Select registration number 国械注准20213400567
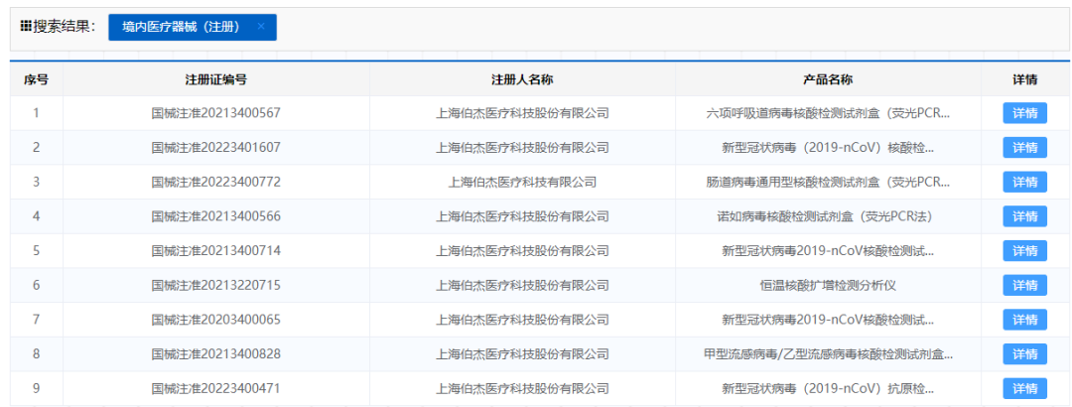The width and height of the screenshot is (1072, 407). pyautogui.click(x=215, y=113)
